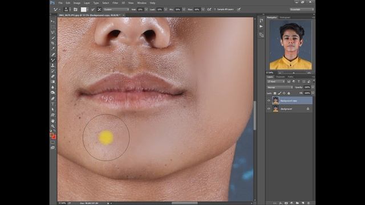365x205 pixels.
Task: Select the active Mixer Brush tool
Action: pyautogui.click(x=53, y=60)
